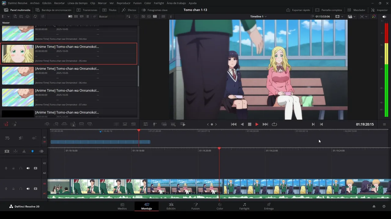Click the Quick Review play icon
The height and width of the screenshot is (219, 391).
[183, 124]
